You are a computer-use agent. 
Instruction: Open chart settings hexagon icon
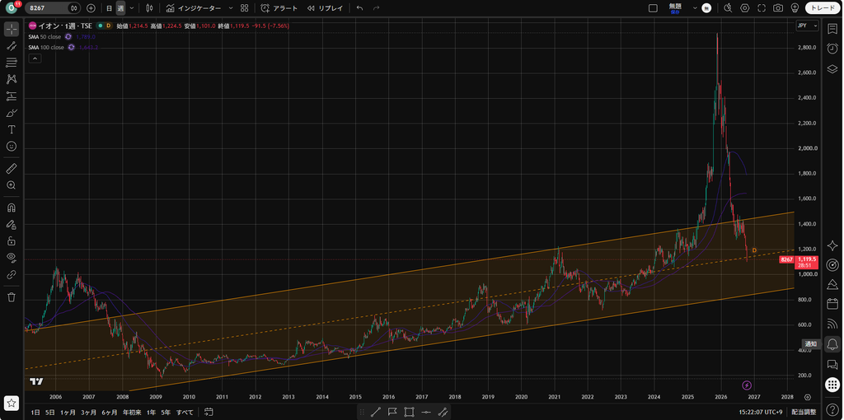[x=745, y=8]
